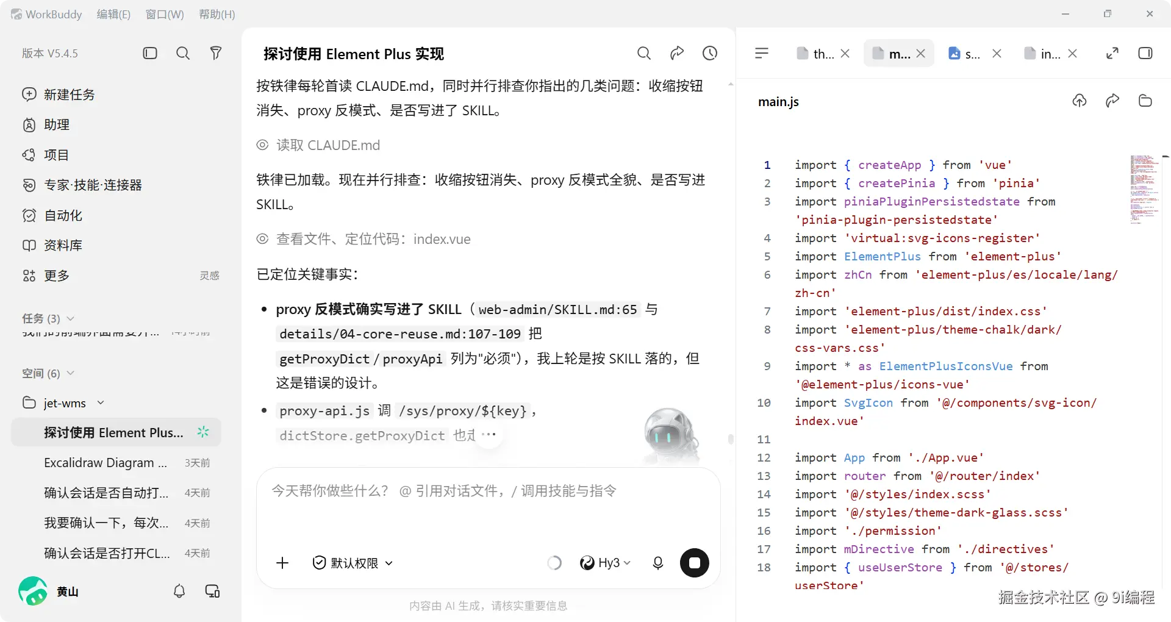Open the file list menu icon
This screenshot has width=1171, height=622.
tap(762, 53)
